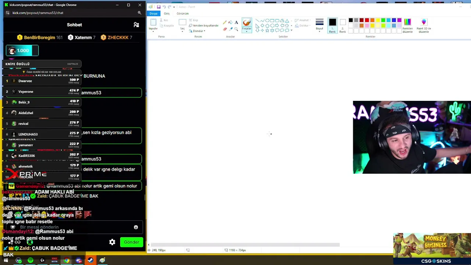
Task: Open the Dosya file menu
Action: [x=153, y=14]
